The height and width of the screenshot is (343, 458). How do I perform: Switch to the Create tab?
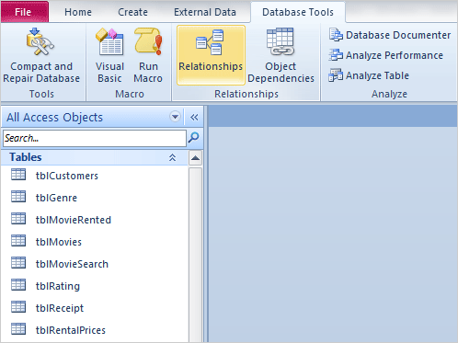click(x=132, y=12)
